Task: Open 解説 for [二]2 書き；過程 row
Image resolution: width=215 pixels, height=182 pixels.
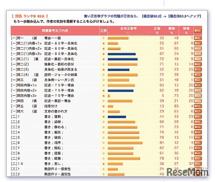Action: (198, 122)
